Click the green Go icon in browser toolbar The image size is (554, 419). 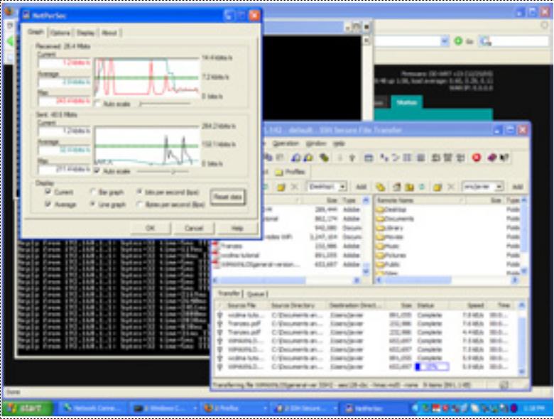click(x=459, y=41)
